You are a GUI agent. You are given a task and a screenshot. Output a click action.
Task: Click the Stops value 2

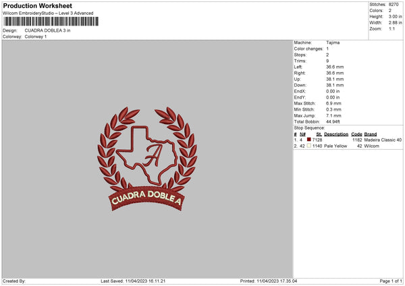(x=327, y=55)
